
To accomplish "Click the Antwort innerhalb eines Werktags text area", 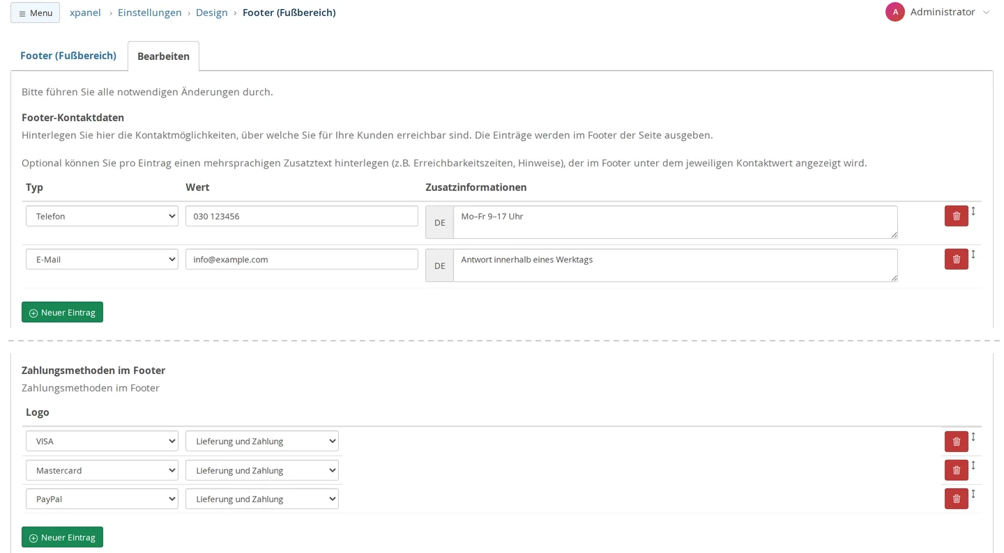I will point(676,265).
